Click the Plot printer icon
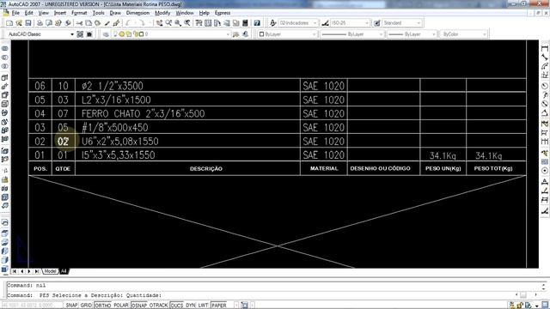This screenshot has width=550, height=309. 40,23
